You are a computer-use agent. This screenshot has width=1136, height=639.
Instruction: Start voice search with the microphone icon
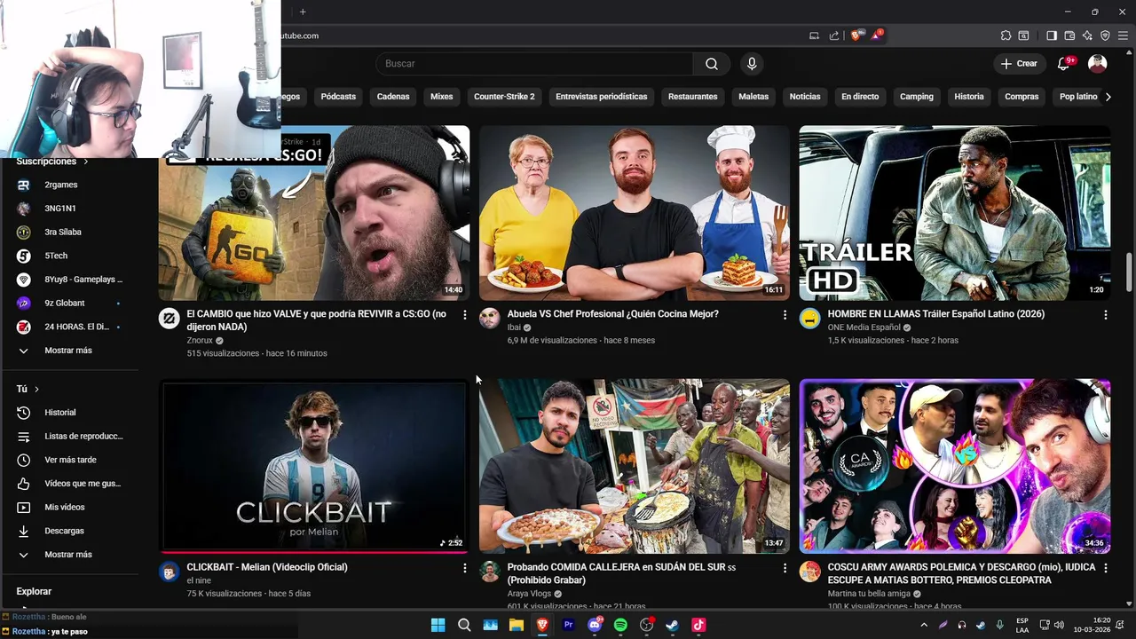click(x=752, y=64)
